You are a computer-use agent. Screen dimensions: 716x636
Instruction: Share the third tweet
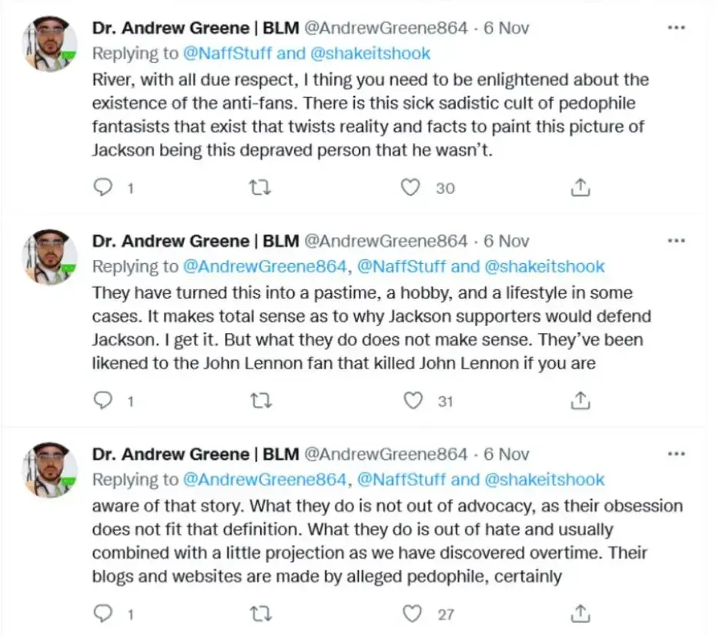[x=581, y=613]
